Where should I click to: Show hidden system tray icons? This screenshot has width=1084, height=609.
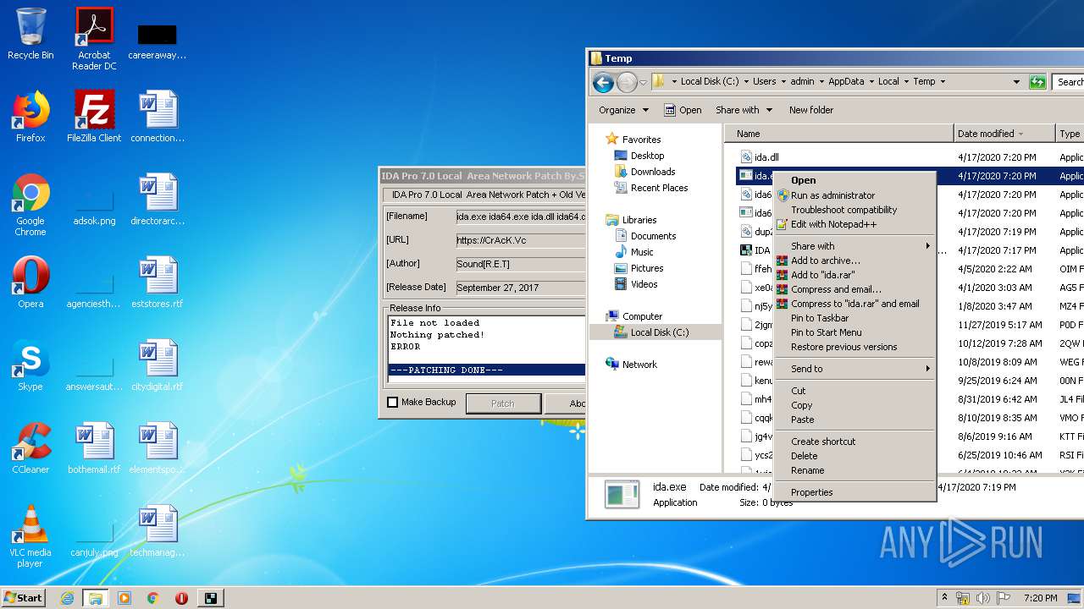944,598
